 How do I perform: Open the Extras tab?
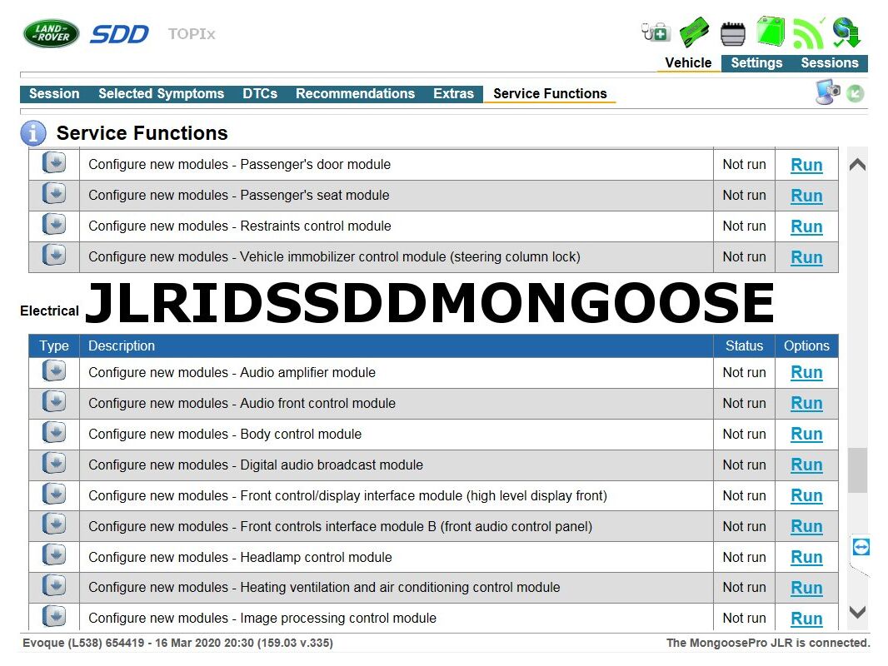(x=453, y=94)
